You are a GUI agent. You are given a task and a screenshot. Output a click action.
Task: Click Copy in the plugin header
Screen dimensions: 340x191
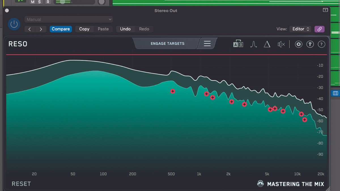84,29
